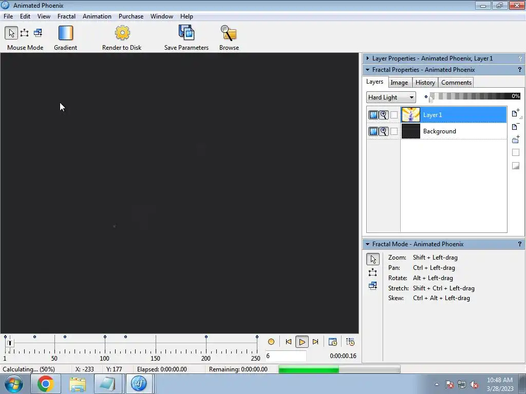
Task: Open the Hard Light merge mode dropdown
Action: coord(391,97)
